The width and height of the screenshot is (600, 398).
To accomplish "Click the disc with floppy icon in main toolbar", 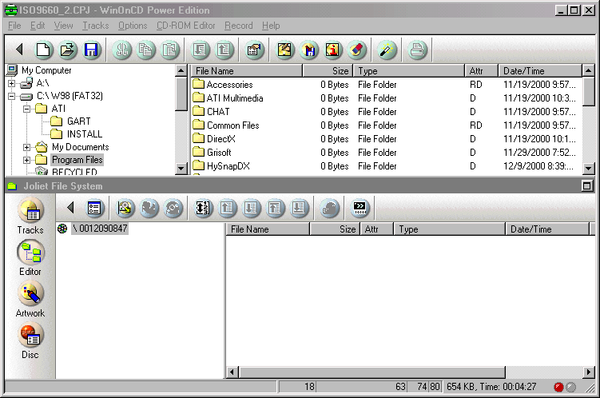I will point(309,50).
